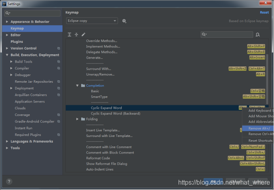Select Comment with Line Comment action
Image resolution: width=274 pixels, height=190 pixels.
click(109, 147)
